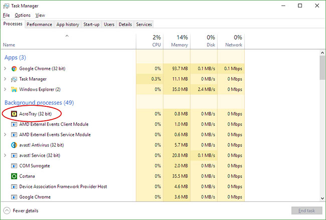
Task: Click the 11.1 MB memory value
Action: (180, 79)
